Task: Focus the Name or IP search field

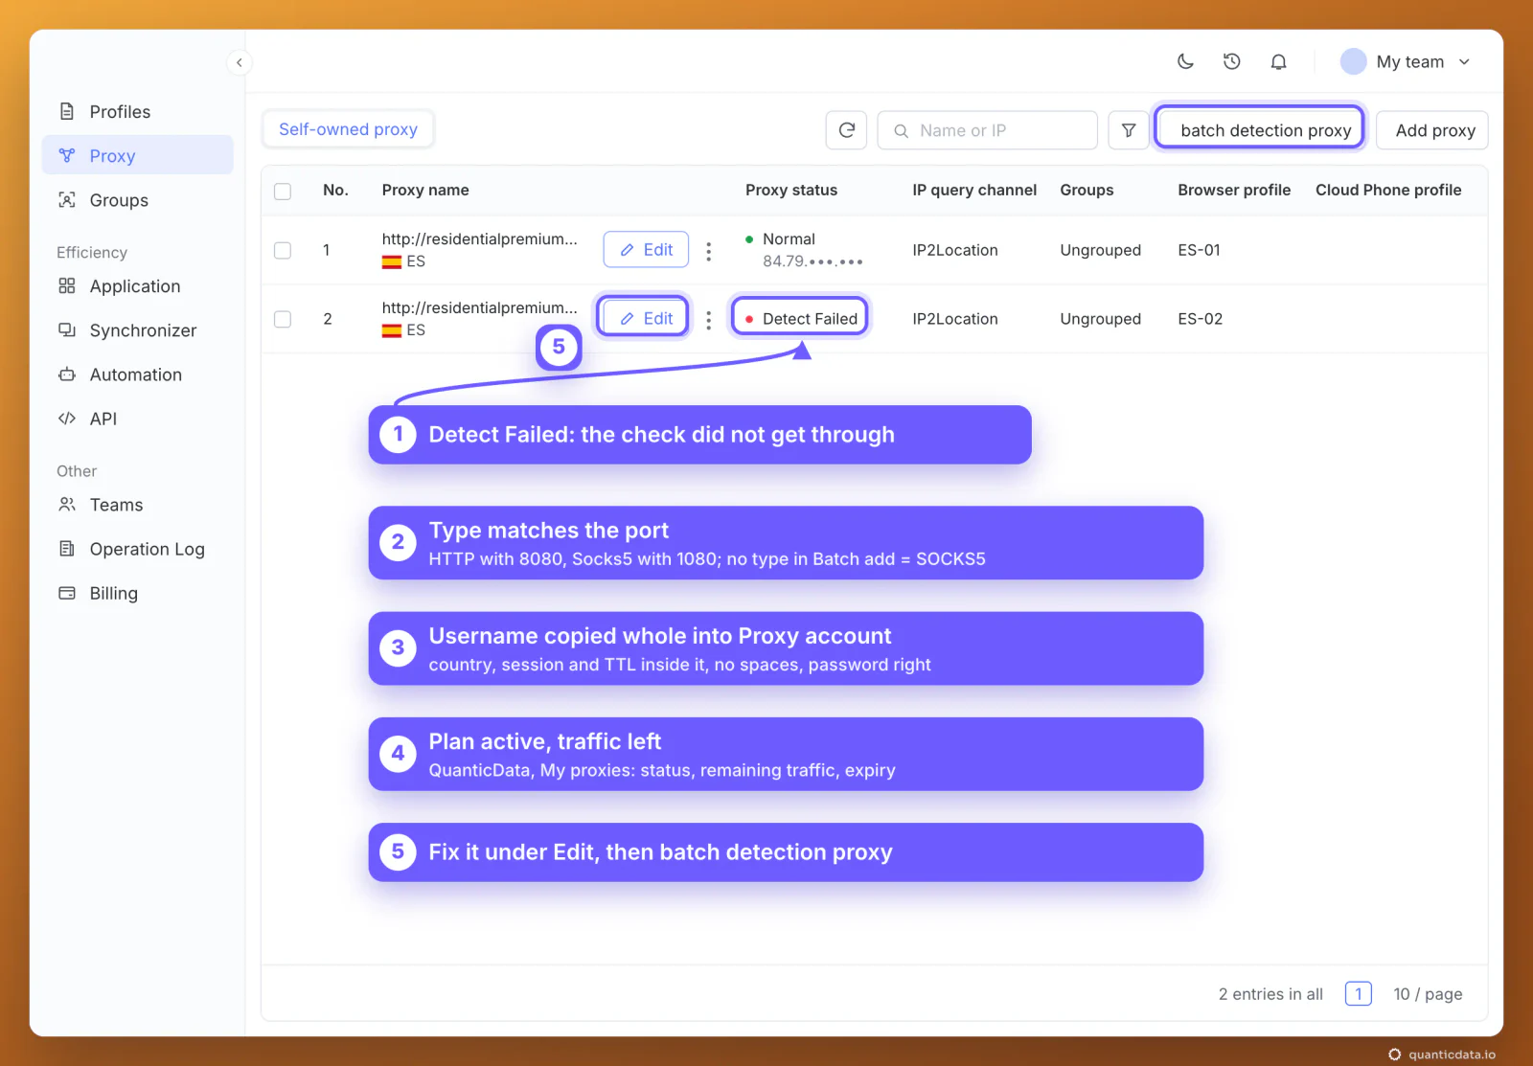Action: click(x=987, y=130)
